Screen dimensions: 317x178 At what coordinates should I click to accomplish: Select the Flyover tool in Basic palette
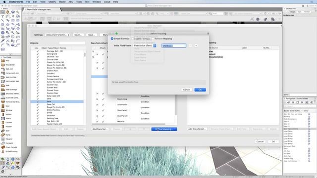(13, 12)
